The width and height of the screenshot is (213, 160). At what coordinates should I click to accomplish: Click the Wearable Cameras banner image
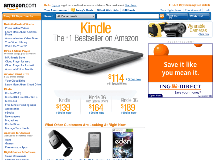[180, 29]
